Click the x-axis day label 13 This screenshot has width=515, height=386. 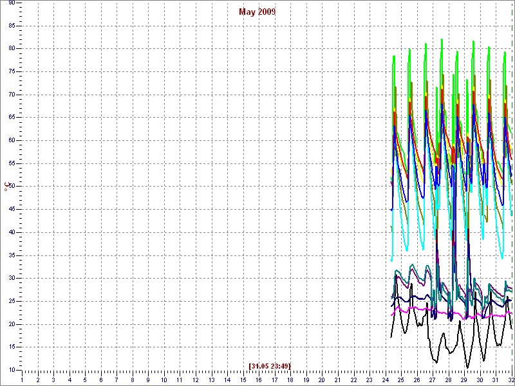(x=211, y=380)
